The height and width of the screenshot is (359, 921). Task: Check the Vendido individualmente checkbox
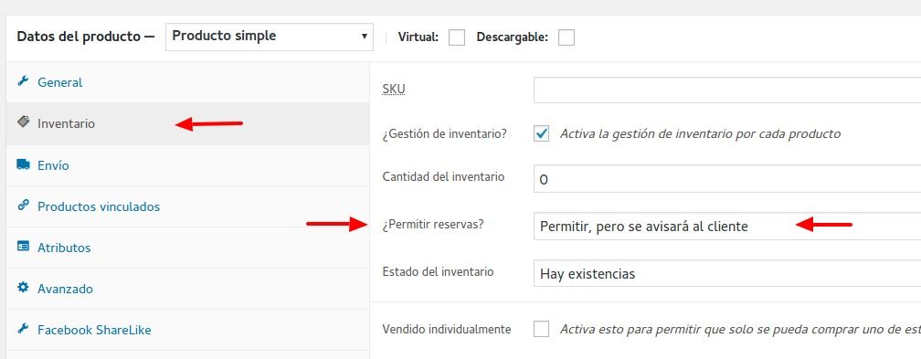(x=542, y=329)
